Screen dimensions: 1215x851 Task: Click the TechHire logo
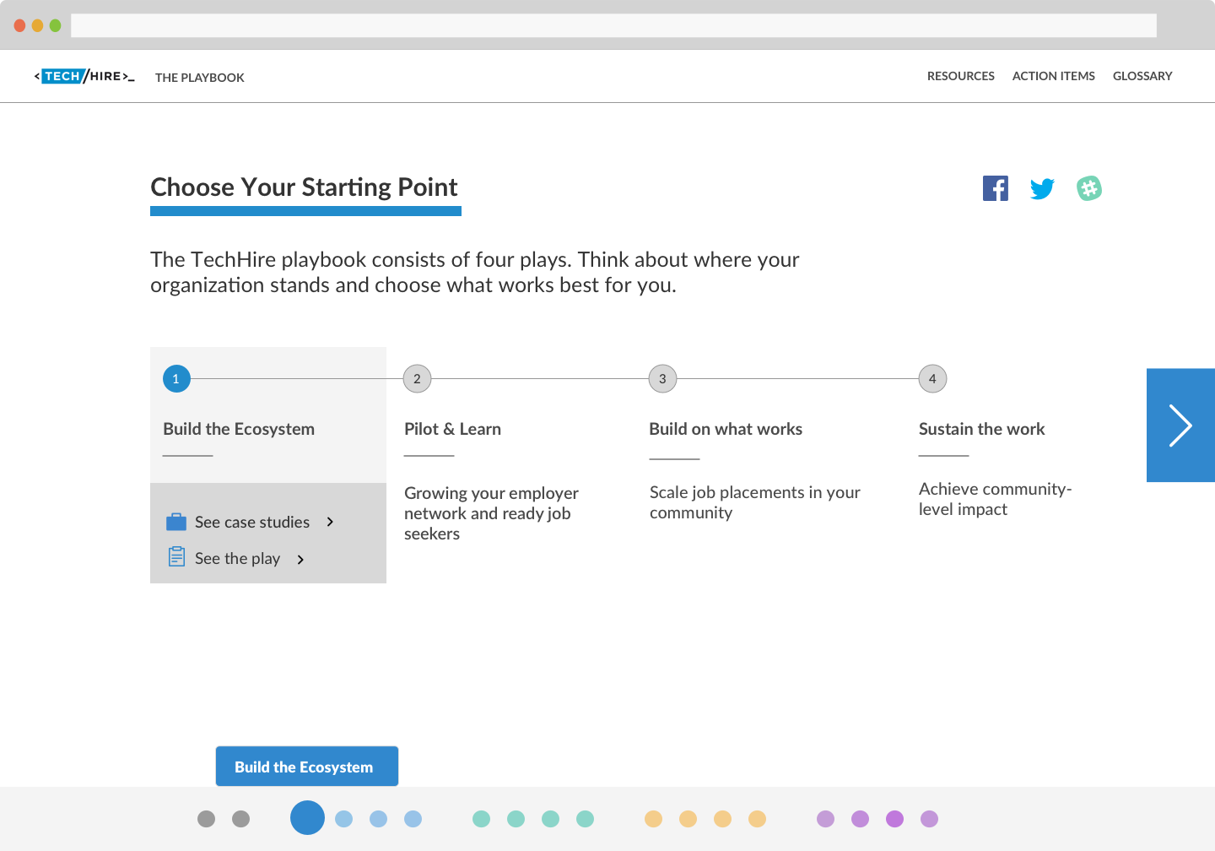coord(84,77)
